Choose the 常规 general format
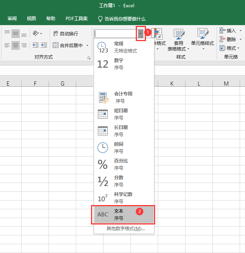This screenshot has width=245, height=253. [124, 47]
